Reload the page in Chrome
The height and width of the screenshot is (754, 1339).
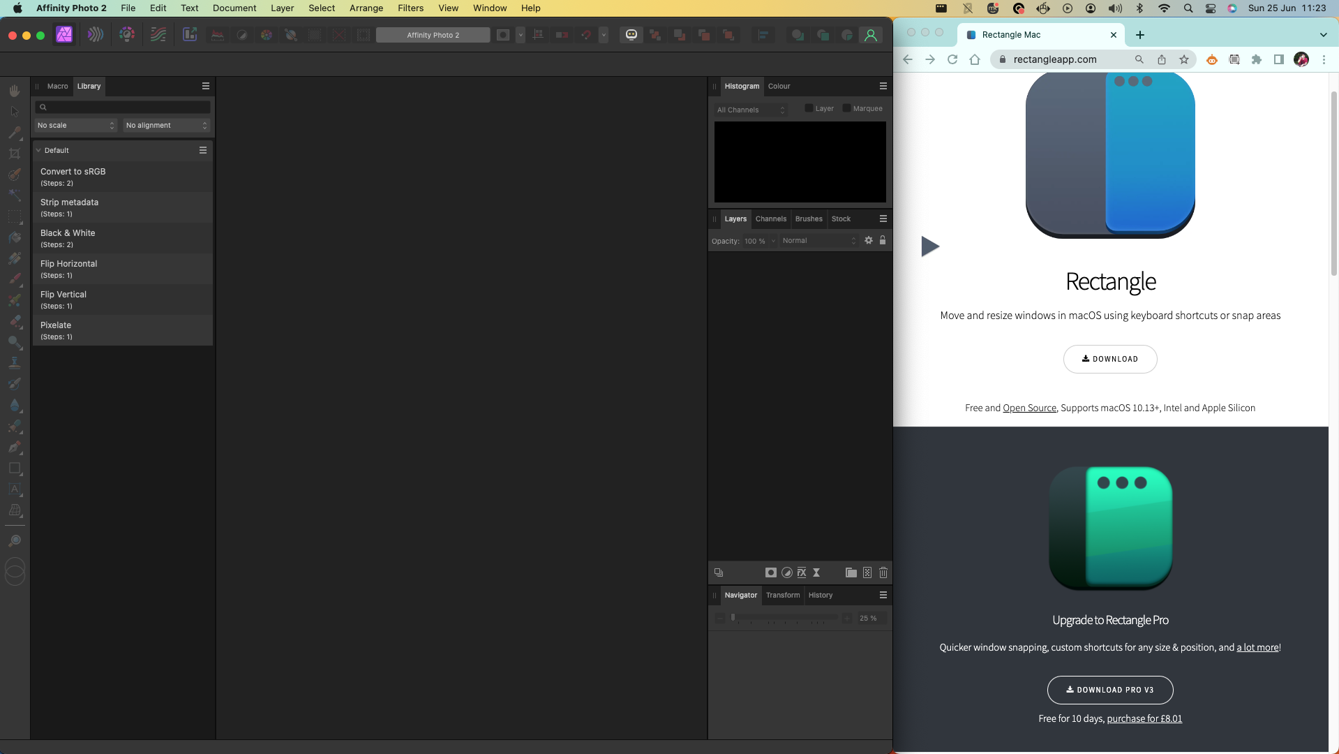(x=952, y=59)
